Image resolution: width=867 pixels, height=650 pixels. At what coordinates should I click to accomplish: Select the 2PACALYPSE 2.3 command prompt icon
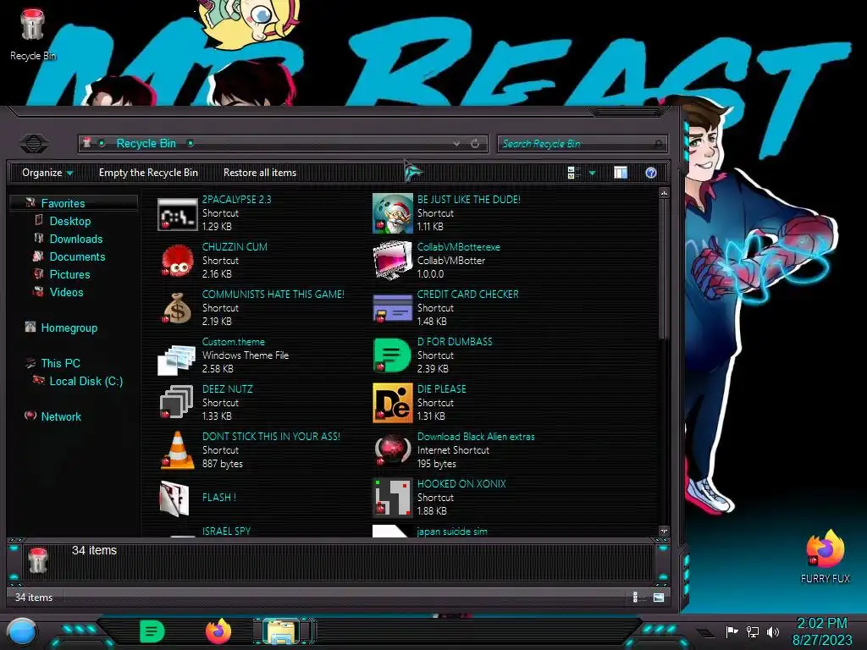click(178, 214)
